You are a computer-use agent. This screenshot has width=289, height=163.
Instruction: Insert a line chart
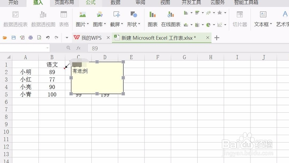point(208,13)
